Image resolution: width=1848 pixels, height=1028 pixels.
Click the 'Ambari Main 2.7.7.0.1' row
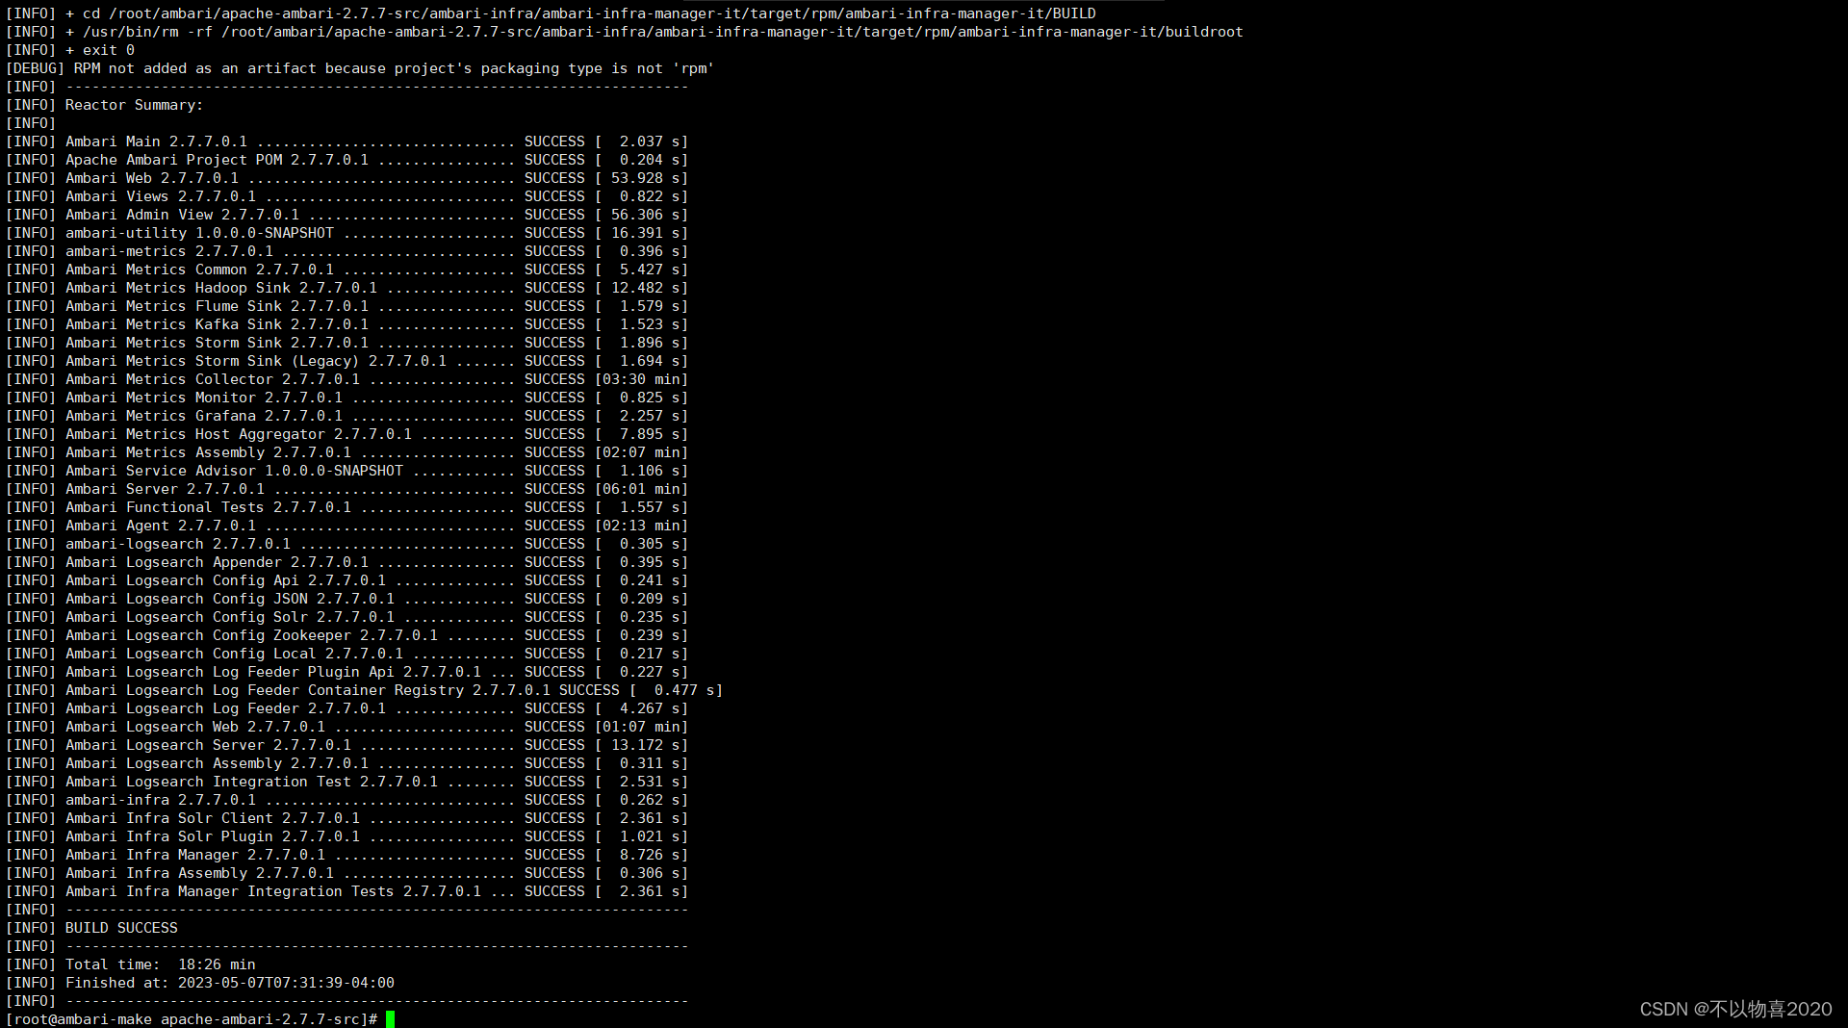[x=347, y=141]
